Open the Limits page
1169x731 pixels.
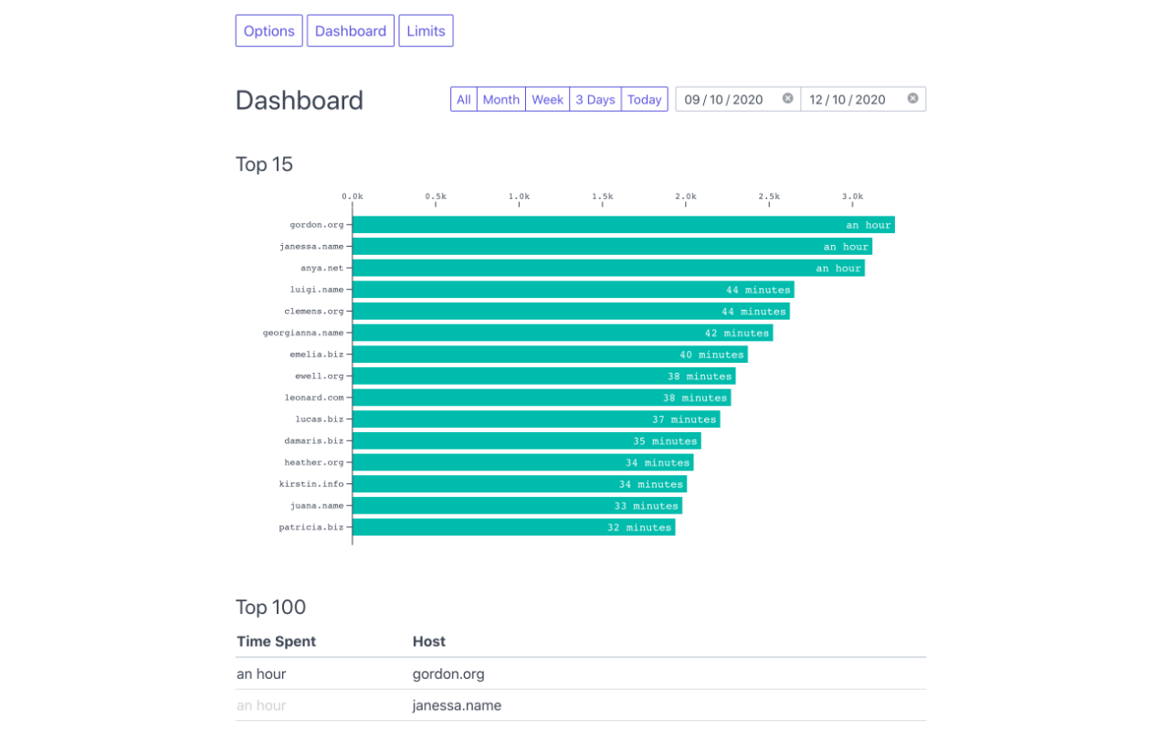[x=426, y=31]
